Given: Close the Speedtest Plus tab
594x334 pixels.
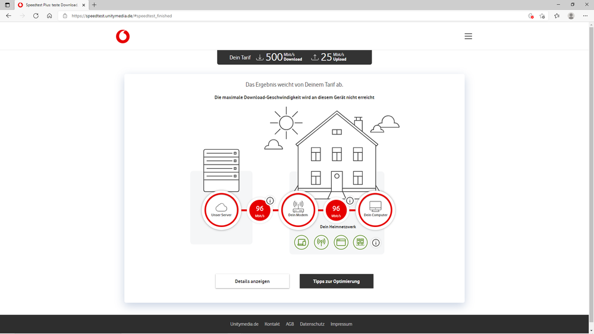Looking at the screenshot, I should pyautogui.click(x=84, y=5).
